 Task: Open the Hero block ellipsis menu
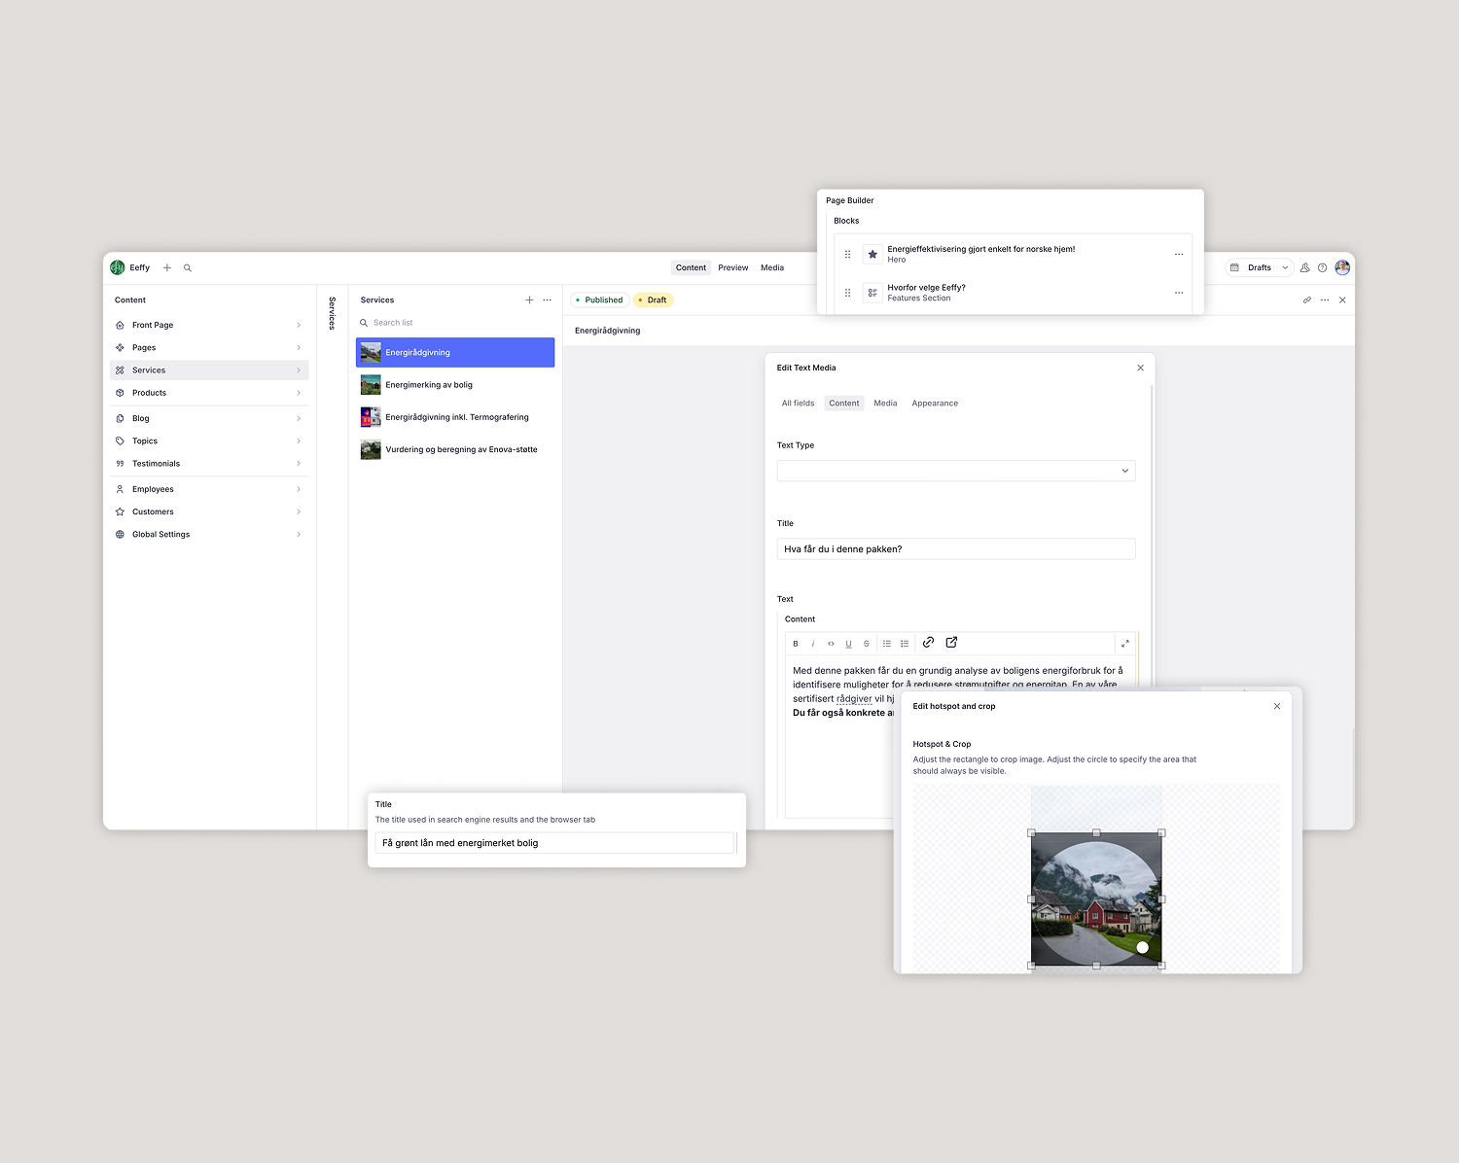pos(1179,255)
